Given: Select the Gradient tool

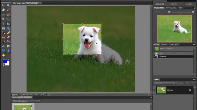Looking at the screenshot, I should [x=8, y=46].
